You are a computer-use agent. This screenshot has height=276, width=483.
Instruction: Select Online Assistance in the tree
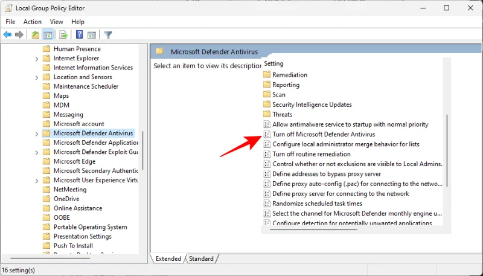point(78,208)
